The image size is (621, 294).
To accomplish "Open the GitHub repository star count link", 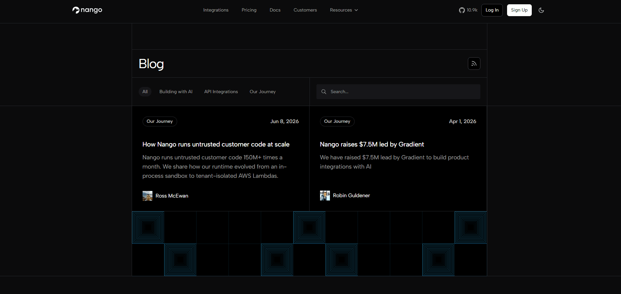I will [x=468, y=10].
